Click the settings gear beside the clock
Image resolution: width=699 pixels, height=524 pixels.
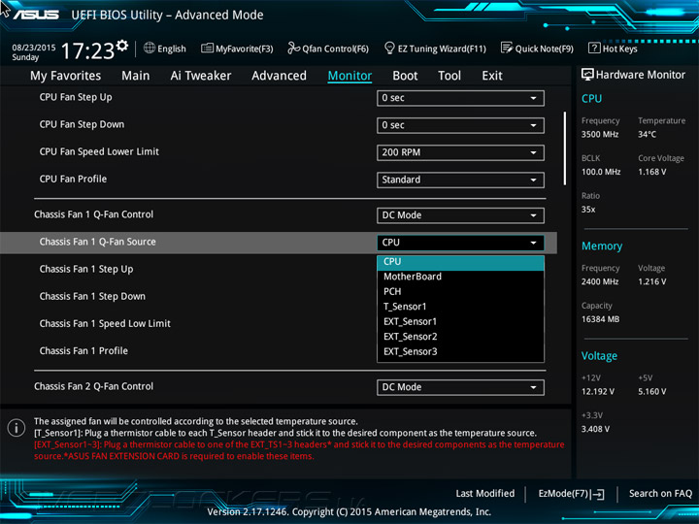(121, 45)
